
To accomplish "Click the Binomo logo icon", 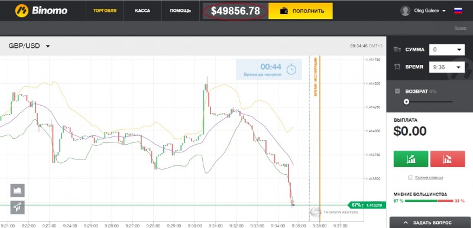I will (x=22, y=11).
